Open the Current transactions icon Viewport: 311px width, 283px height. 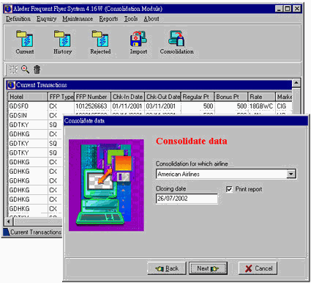coord(25,39)
